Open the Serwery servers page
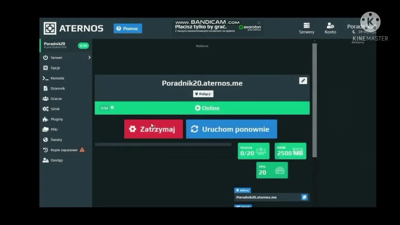The height and width of the screenshot is (225, 400). (x=307, y=28)
